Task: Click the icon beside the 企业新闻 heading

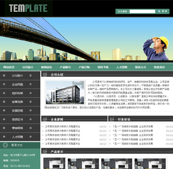Action: point(45,119)
